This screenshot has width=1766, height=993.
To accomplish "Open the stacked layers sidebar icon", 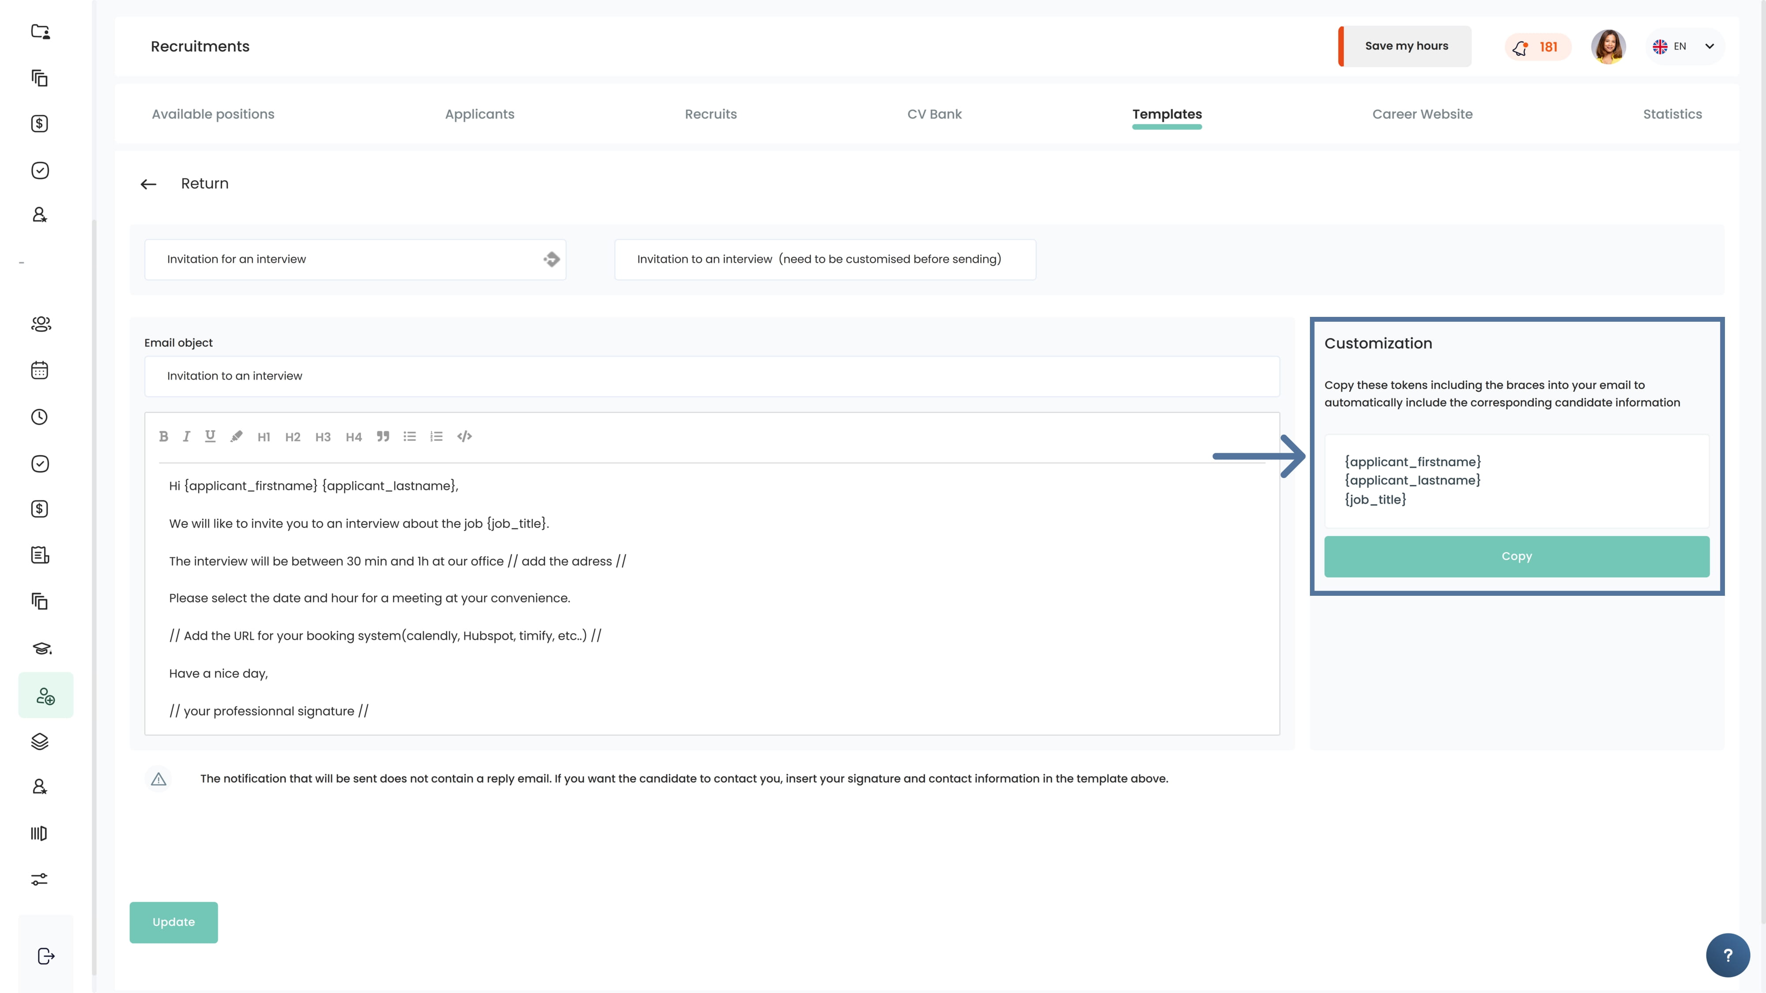I will coord(40,741).
